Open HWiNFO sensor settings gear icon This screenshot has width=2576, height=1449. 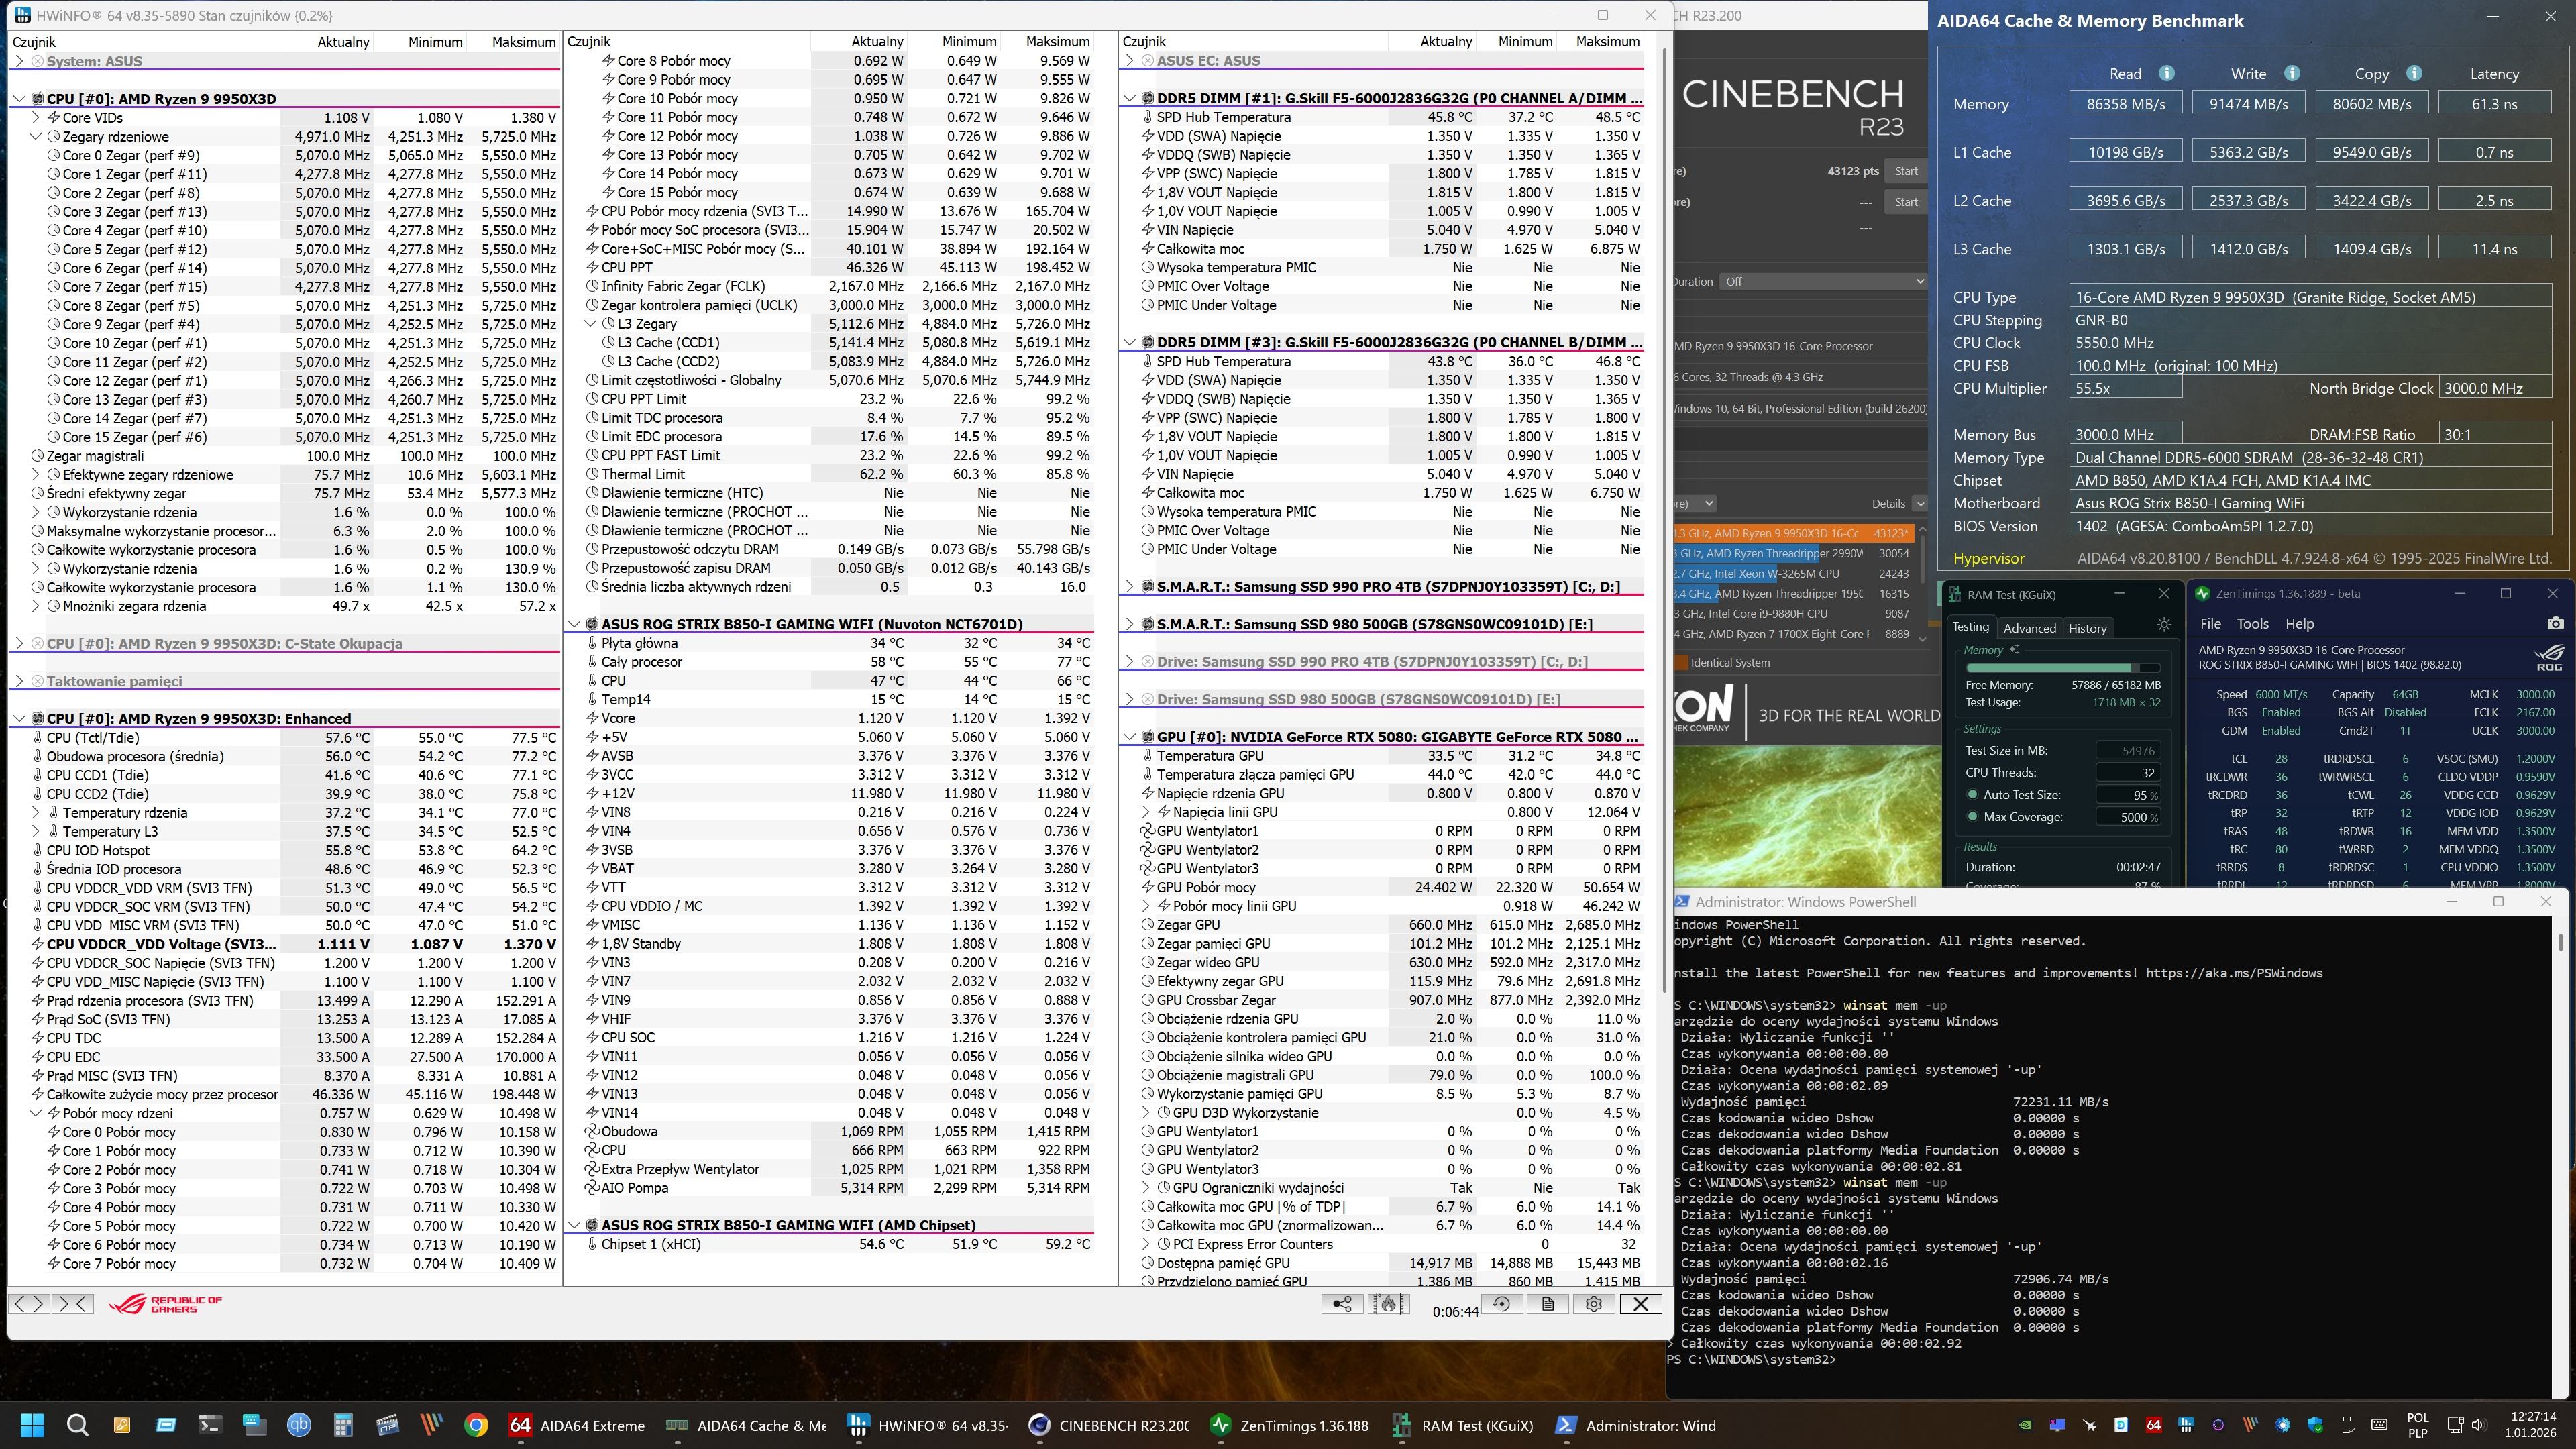point(1594,1304)
